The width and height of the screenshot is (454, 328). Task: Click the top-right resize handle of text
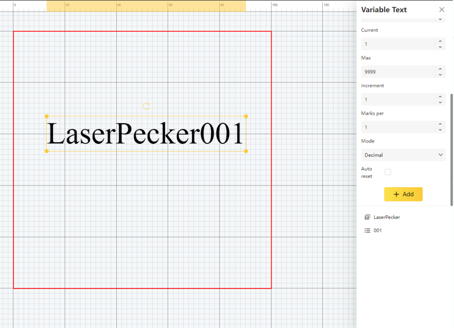click(246, 116)
